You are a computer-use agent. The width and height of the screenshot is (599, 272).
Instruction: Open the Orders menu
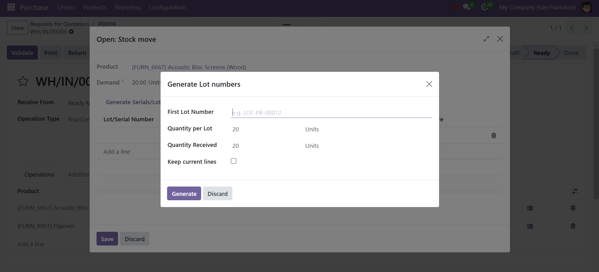point(66,7)
